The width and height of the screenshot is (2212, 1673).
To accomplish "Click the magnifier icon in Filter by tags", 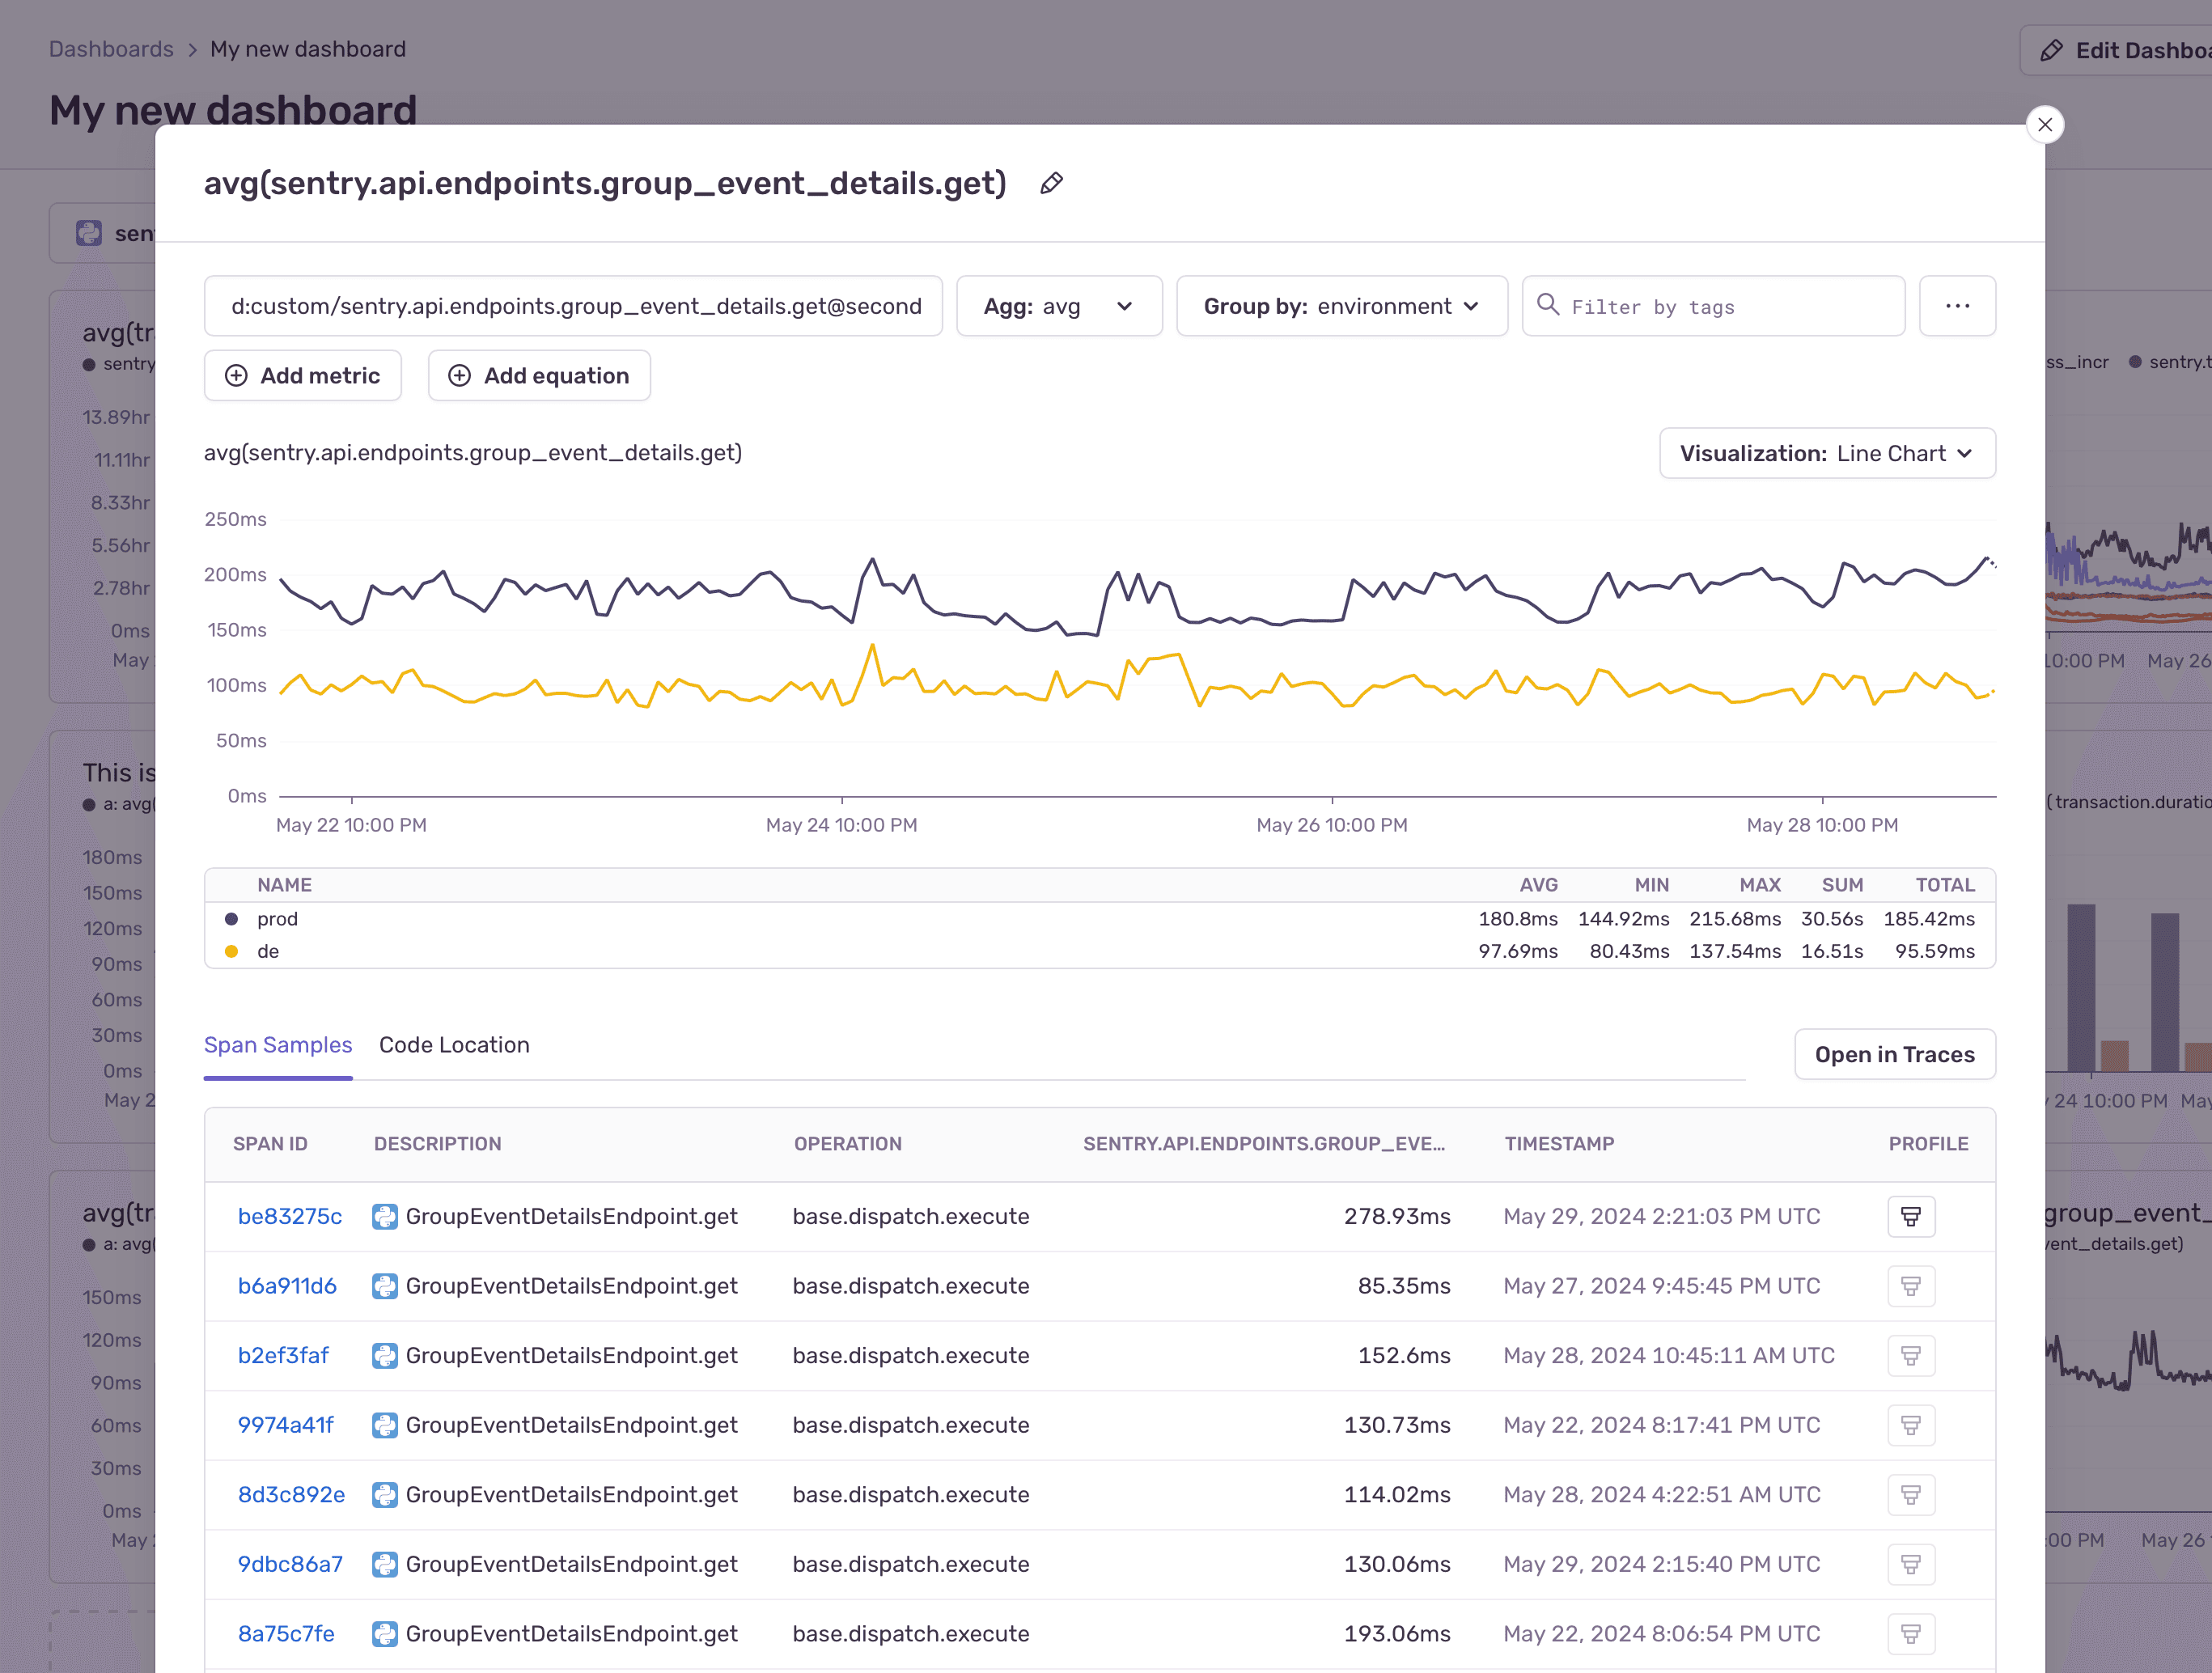I will coord(1548,306).
